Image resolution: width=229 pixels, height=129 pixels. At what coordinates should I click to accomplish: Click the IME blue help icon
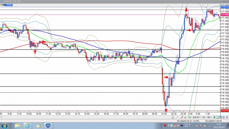pyautogui.click(x=182, y=126)
